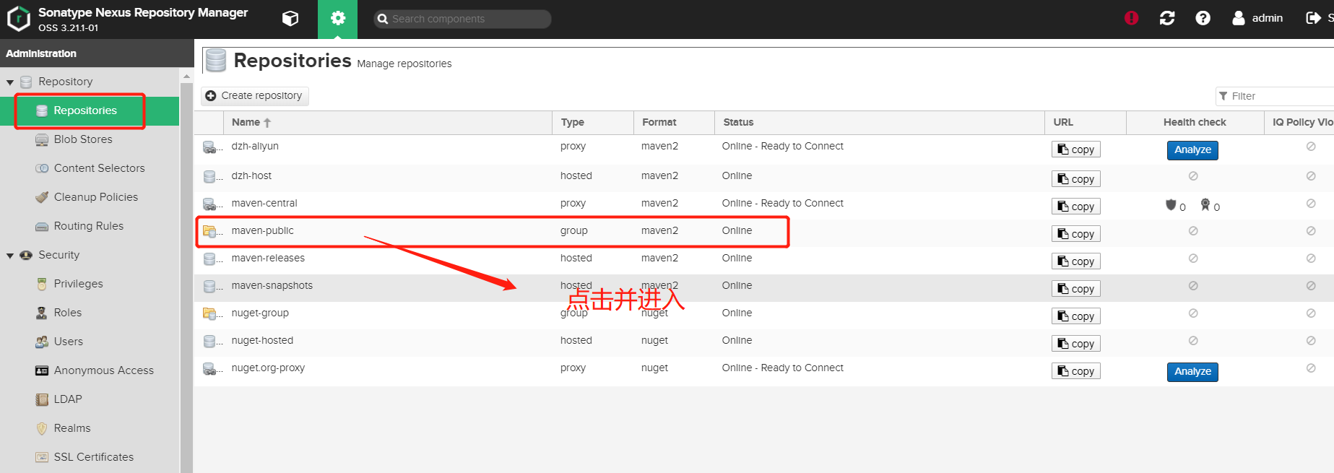The height and width of the screenshot is (473, 1334).
Task: Click the maven-public group folder icon
Action: coord(209,231)
